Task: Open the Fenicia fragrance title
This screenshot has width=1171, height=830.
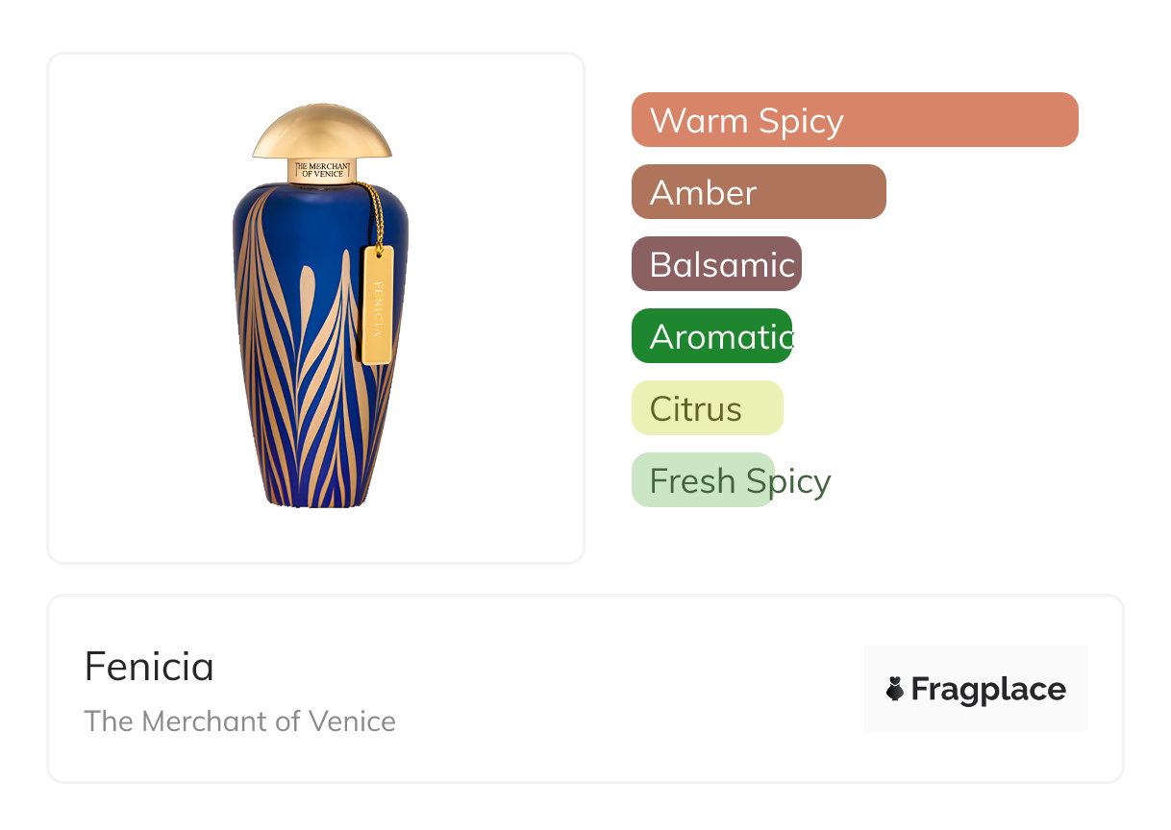Action: [x=149, y=667]
